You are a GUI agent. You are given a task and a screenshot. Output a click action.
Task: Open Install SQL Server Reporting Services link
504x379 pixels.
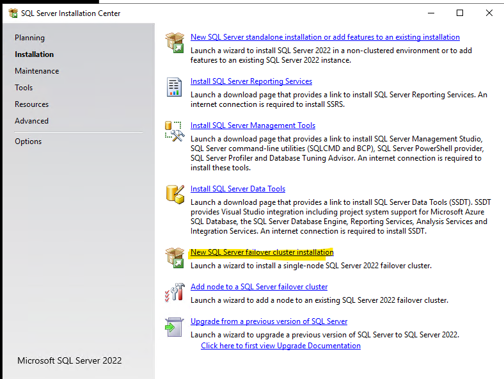pyautogui.click(x=251, y=81)
